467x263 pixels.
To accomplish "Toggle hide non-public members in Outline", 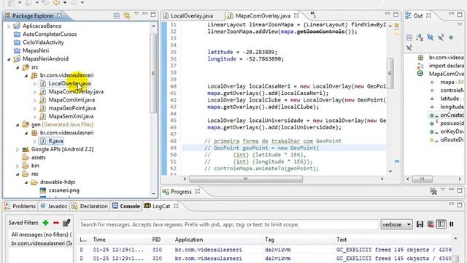I will click(451, 37).
